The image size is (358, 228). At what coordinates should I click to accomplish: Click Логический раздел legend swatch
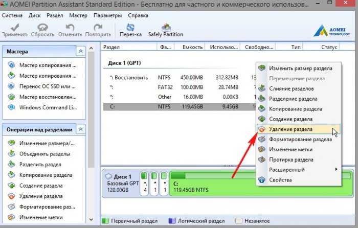click(x=172, y=221)
